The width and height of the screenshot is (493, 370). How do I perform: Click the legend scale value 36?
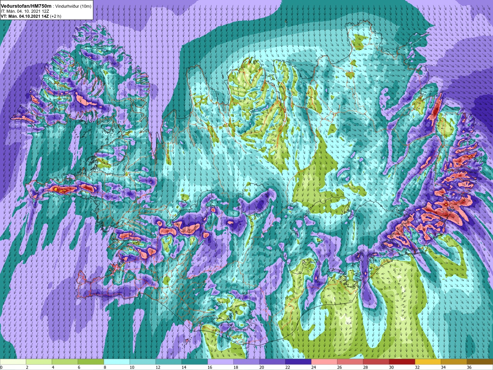tap(469, 367)
